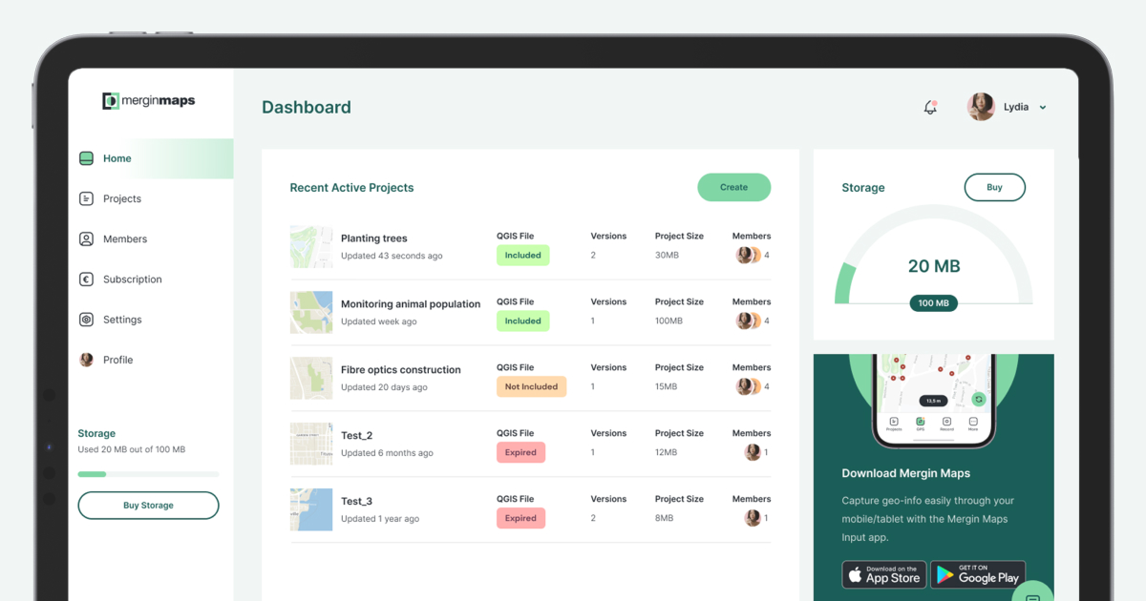Image resolution: width=1146 pixels, height=601 pixels.
Task: Open the Google Play download badge
Action: click(978, 574)
